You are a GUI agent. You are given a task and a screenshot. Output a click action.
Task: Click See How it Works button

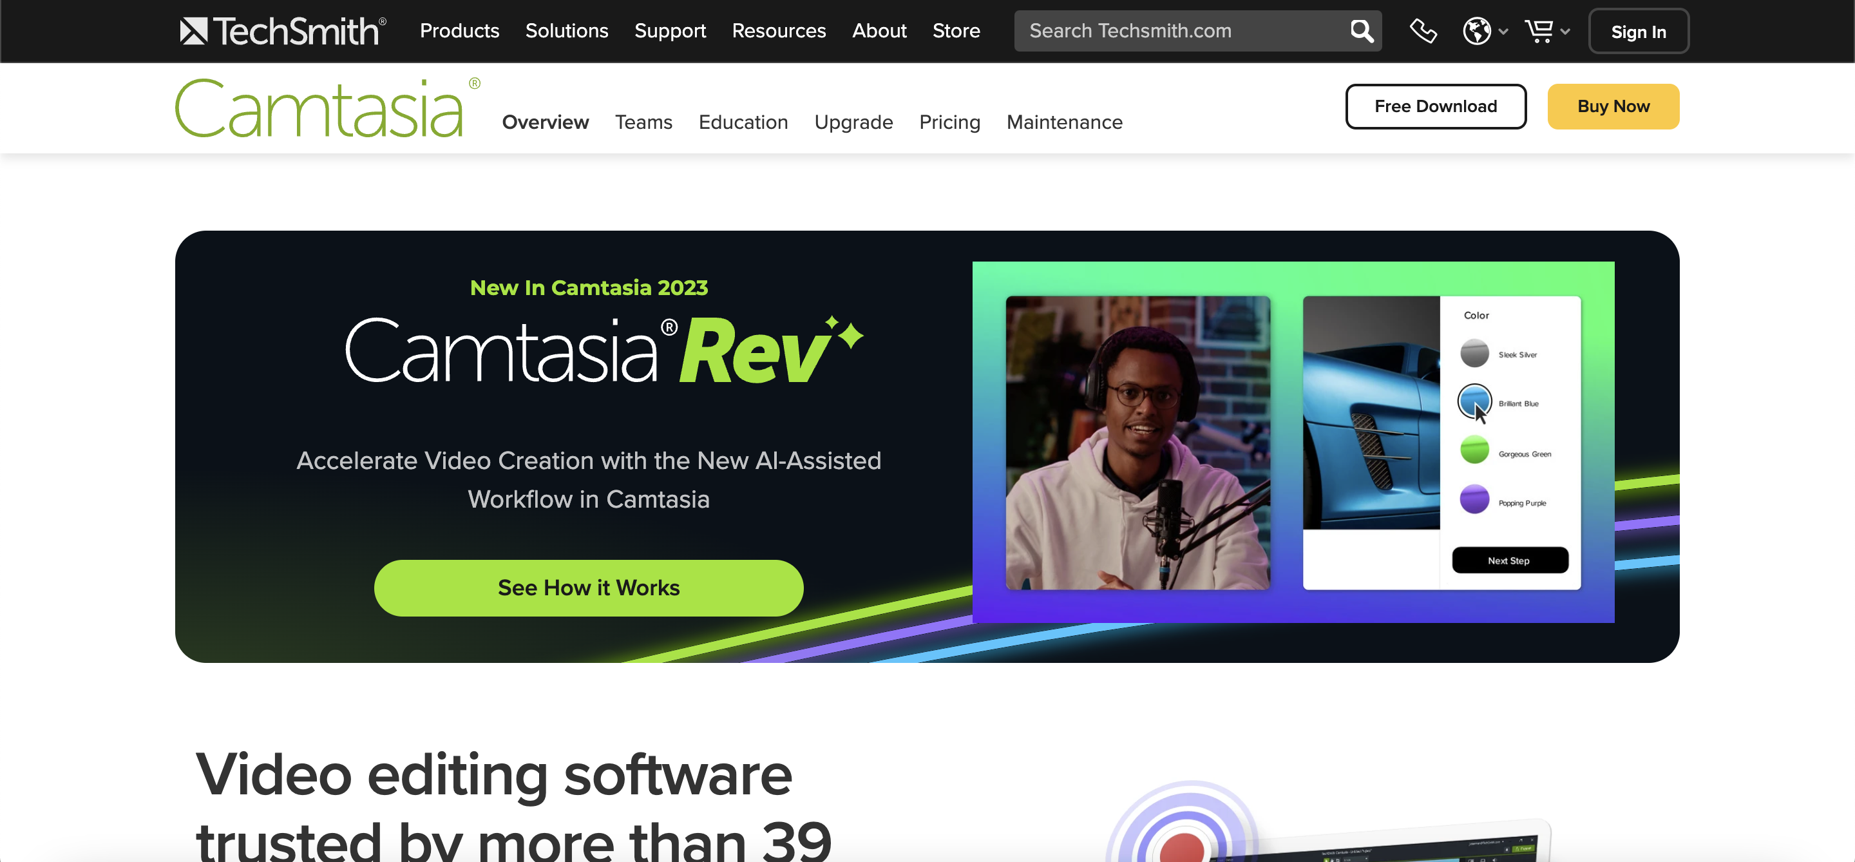pos(588,588)
